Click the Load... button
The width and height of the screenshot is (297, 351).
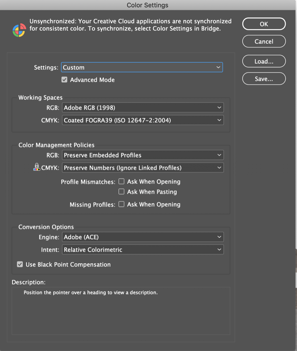pos(264,61)
